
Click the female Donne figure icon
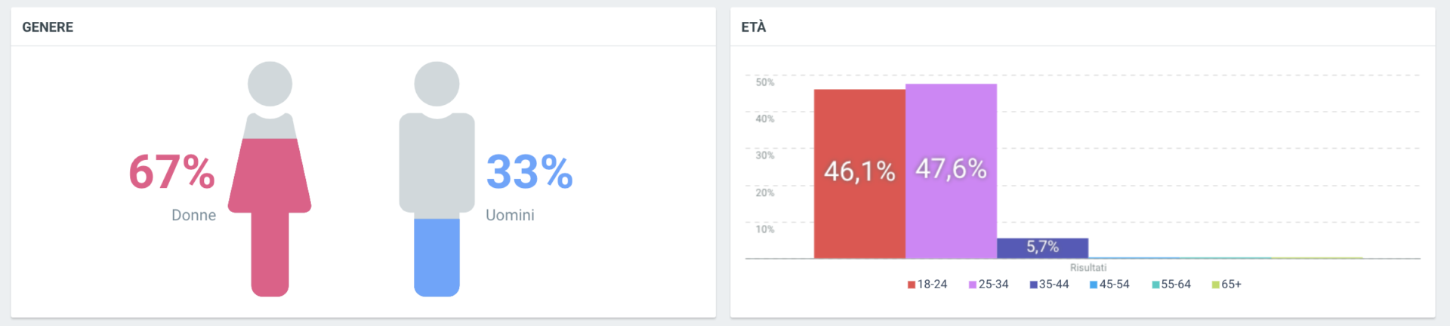(270, 179)
